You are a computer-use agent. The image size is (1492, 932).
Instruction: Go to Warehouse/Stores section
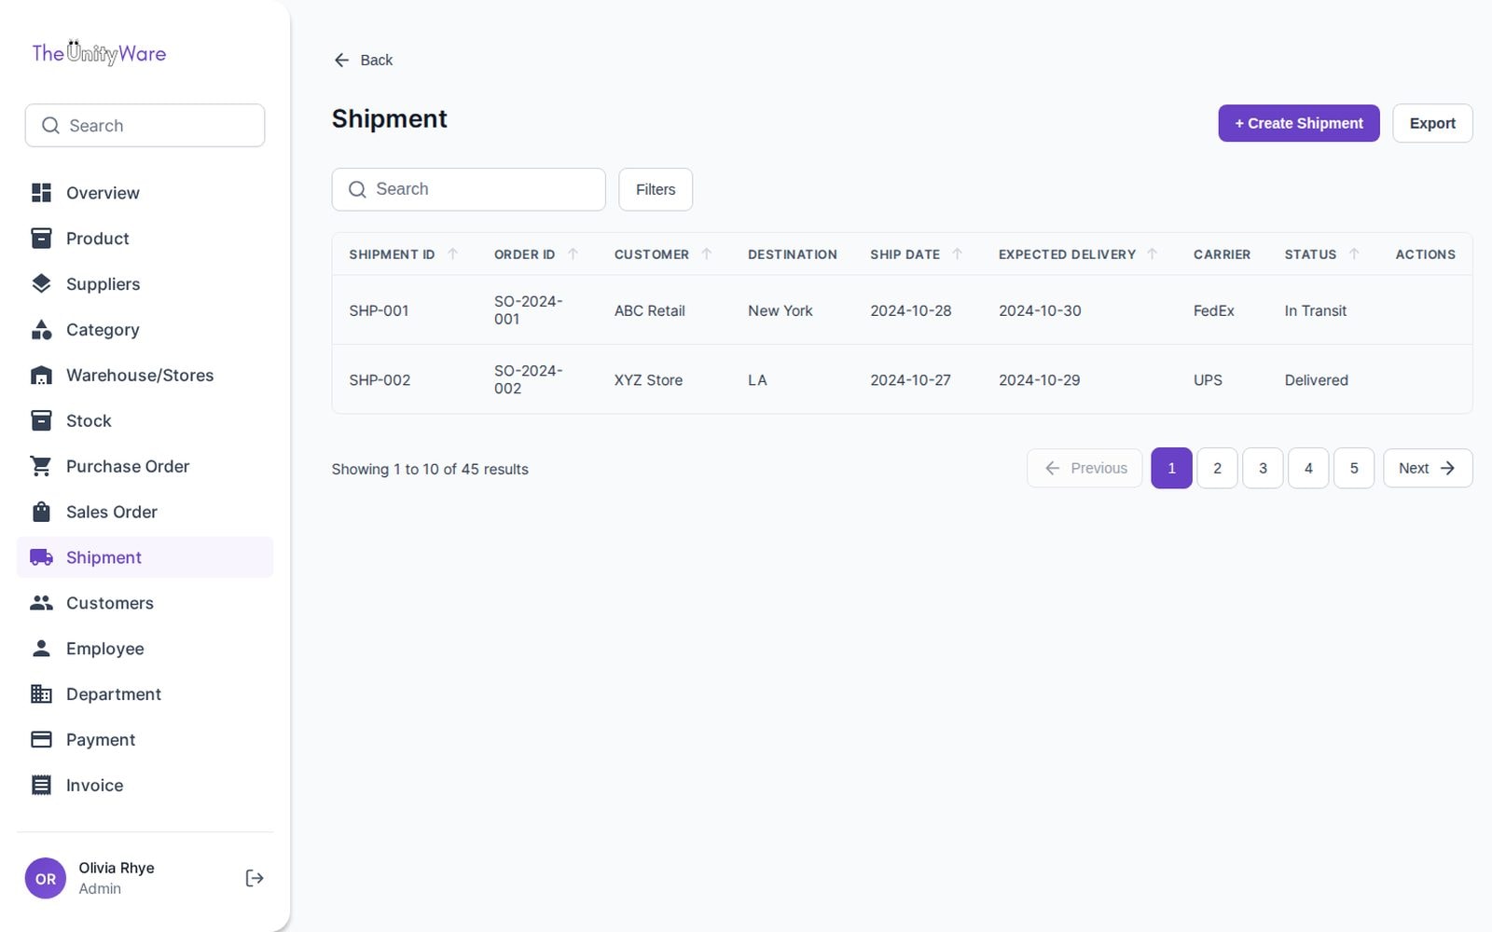(x=145, y=376)
